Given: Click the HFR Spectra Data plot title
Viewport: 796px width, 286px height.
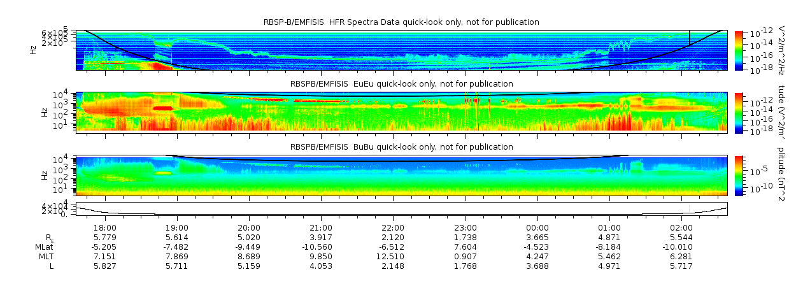Looking at the screenshot, I should (x=401, y=22).
